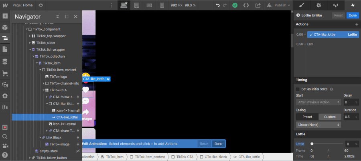The image size is (361, 161).
Task: Collapse the TikTok_component tree node
Action: [x=27, y=30]
